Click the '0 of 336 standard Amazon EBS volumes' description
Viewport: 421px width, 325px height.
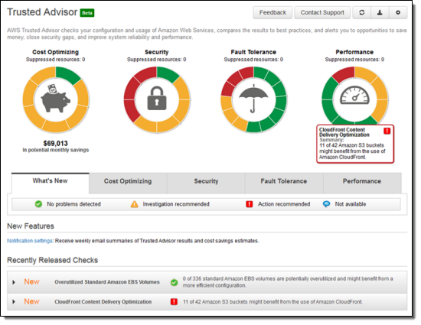pyautogui.click(x=288, y=282)
